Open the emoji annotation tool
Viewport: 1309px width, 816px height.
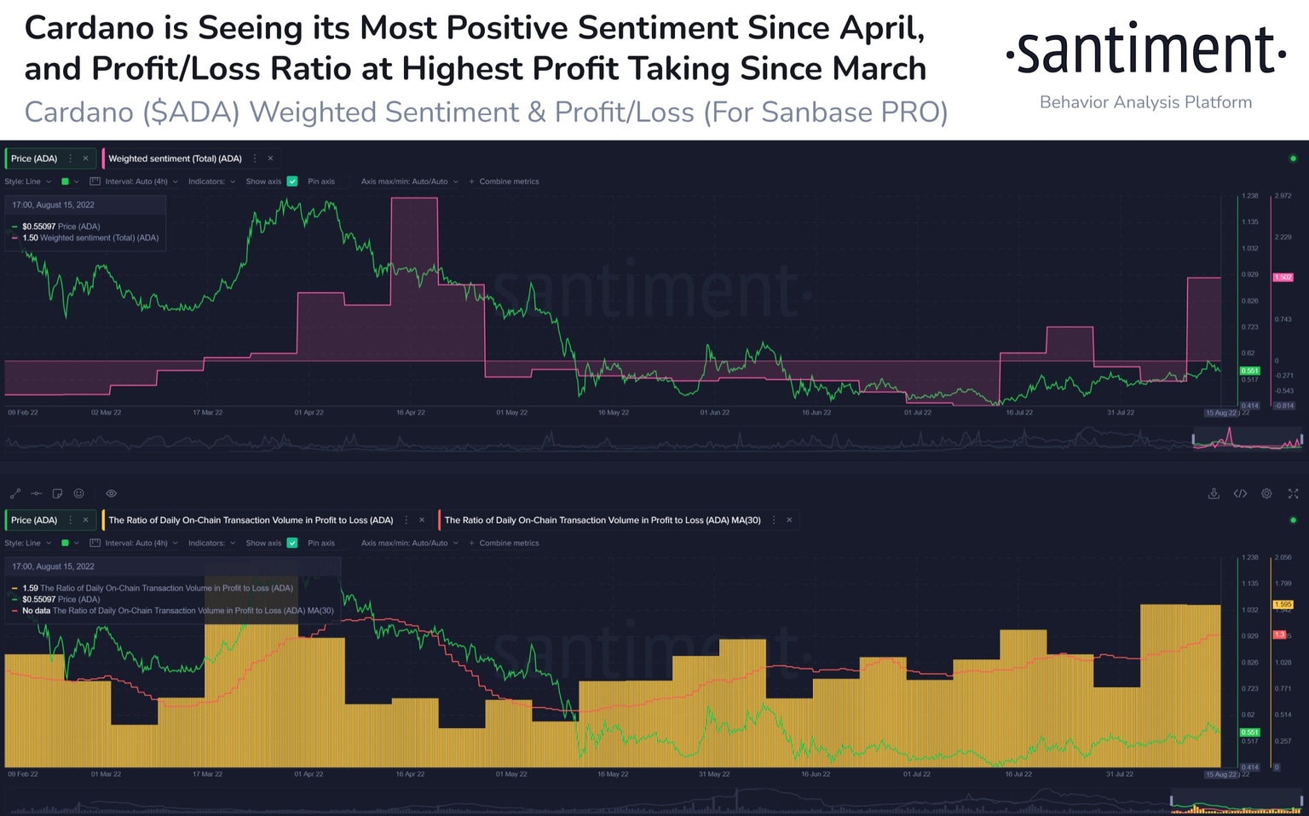point(78,493)
